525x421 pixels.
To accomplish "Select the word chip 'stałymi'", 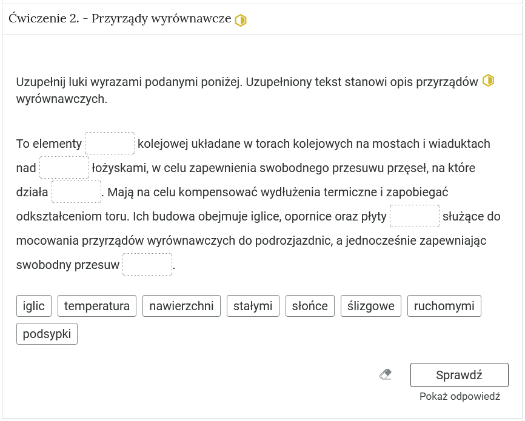I will 252,306.
